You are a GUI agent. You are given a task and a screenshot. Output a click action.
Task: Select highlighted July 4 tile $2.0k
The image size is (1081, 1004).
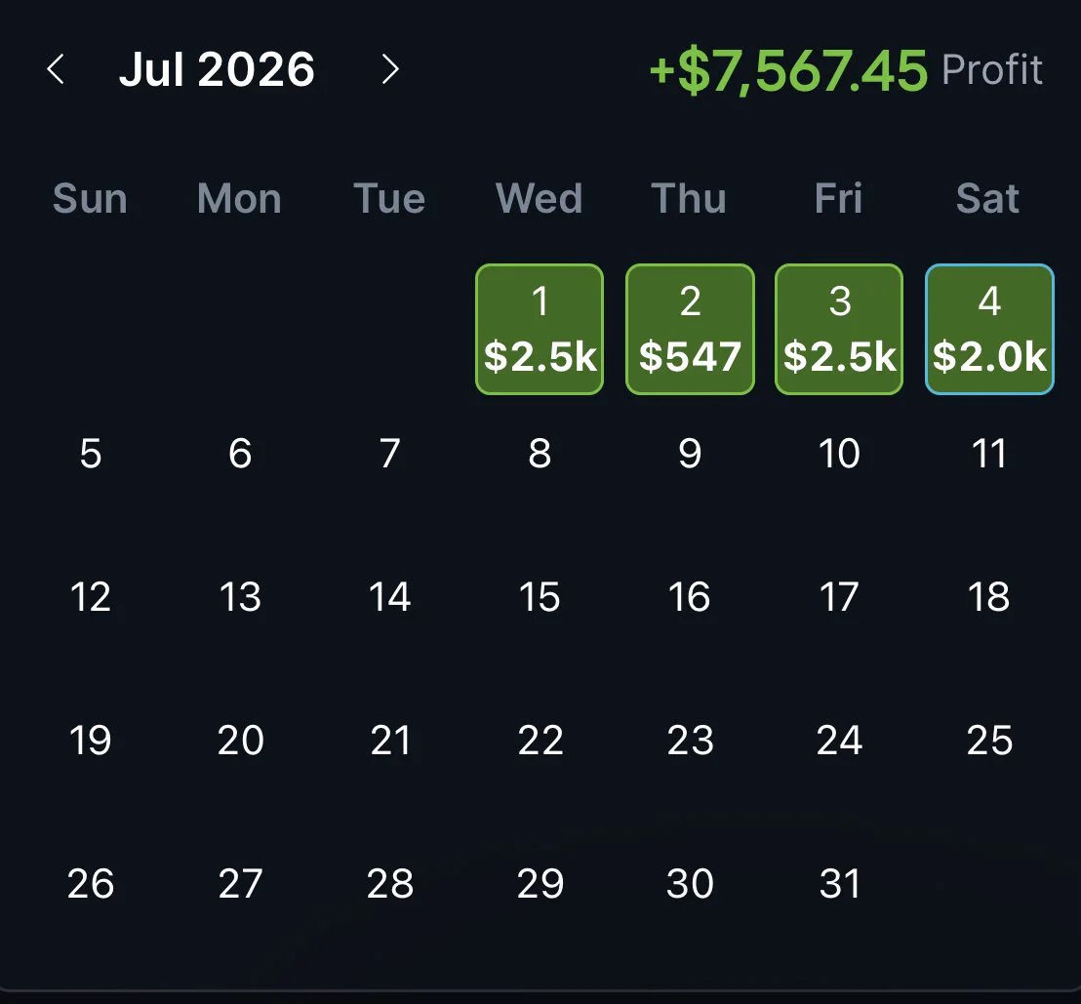[989, 329]
